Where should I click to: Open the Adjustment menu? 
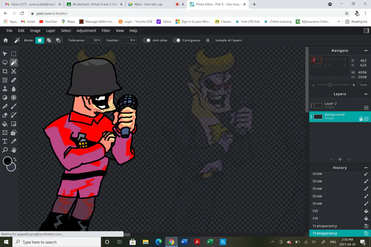tap(87, 31)
